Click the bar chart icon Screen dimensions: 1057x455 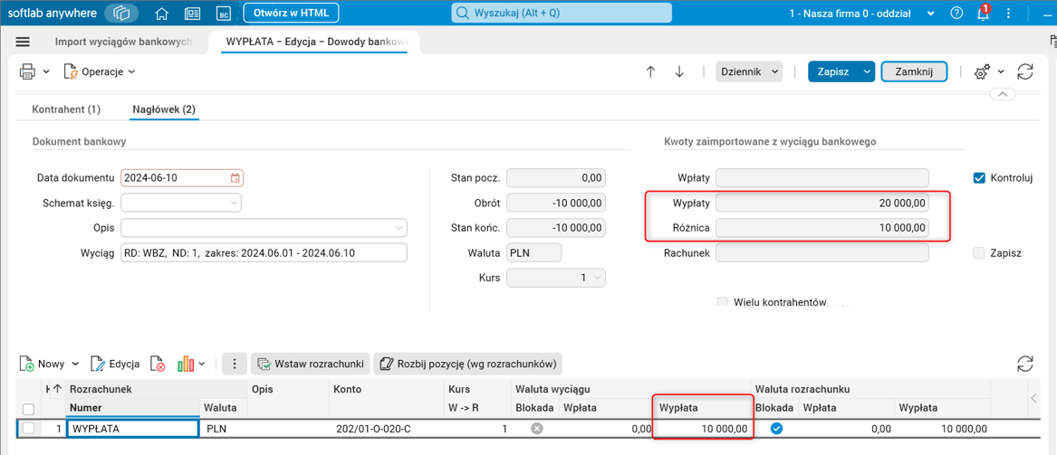coord(186,365)
